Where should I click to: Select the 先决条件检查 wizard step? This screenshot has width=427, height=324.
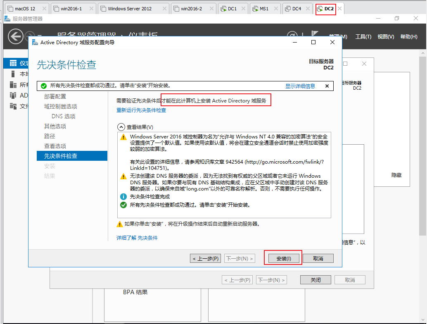[x=72, y=156]
